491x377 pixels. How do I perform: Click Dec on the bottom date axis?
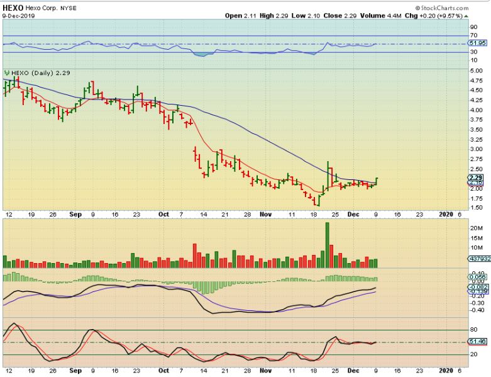[353, 371]
